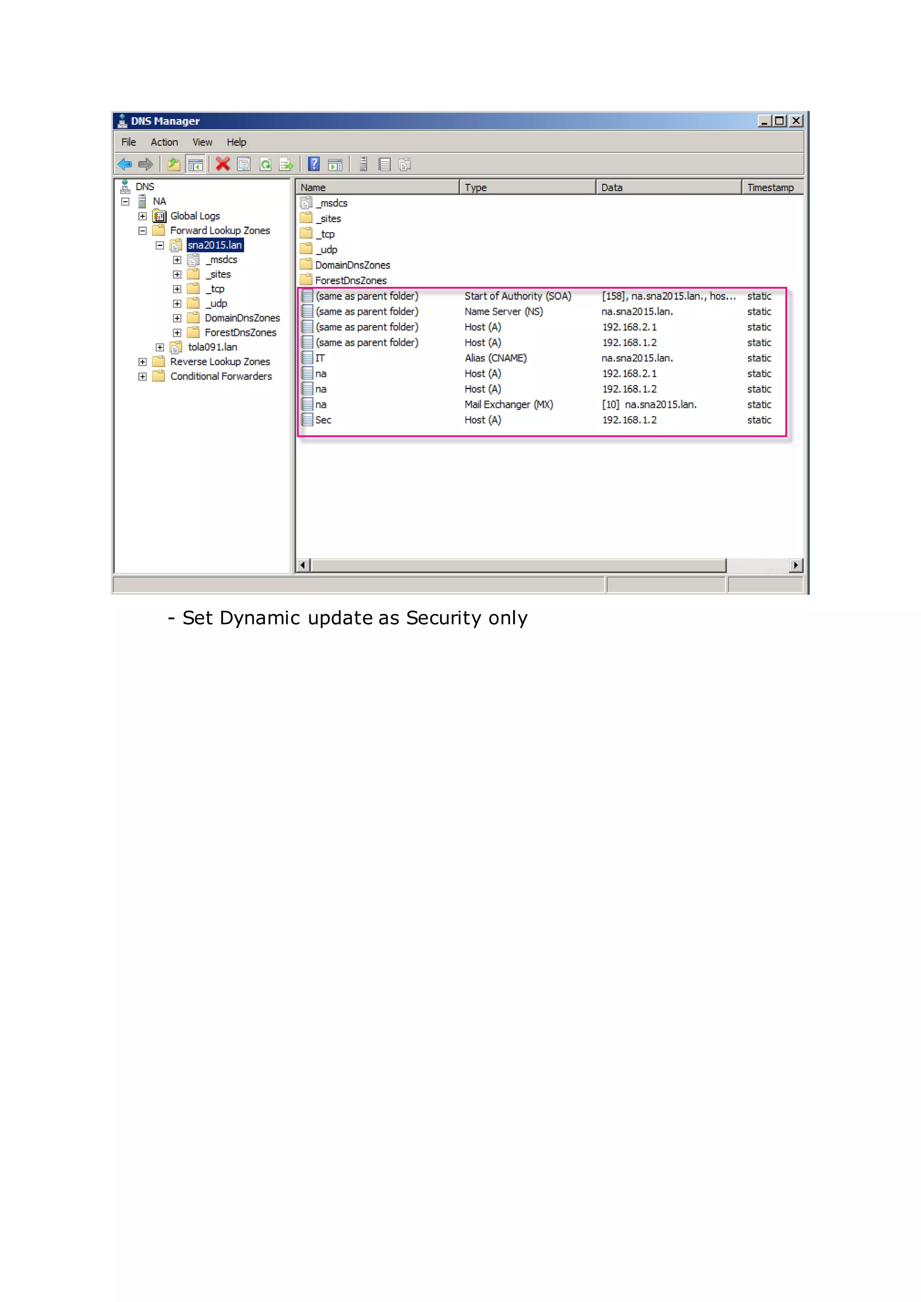Go up one level with folder icon
Screen dimensions: 921x1302
pos(174,165)
